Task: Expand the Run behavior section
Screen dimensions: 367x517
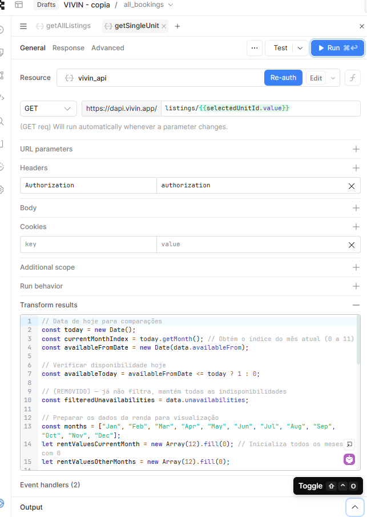Action: coord(356,286)
